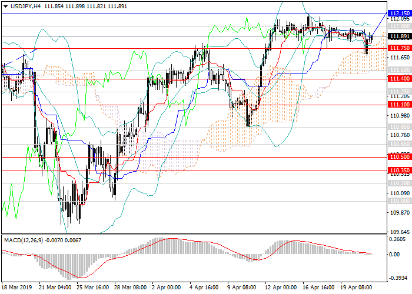Select the 110.850 gray level label
Screen dimensions: 412x294
tap(400, 127)
